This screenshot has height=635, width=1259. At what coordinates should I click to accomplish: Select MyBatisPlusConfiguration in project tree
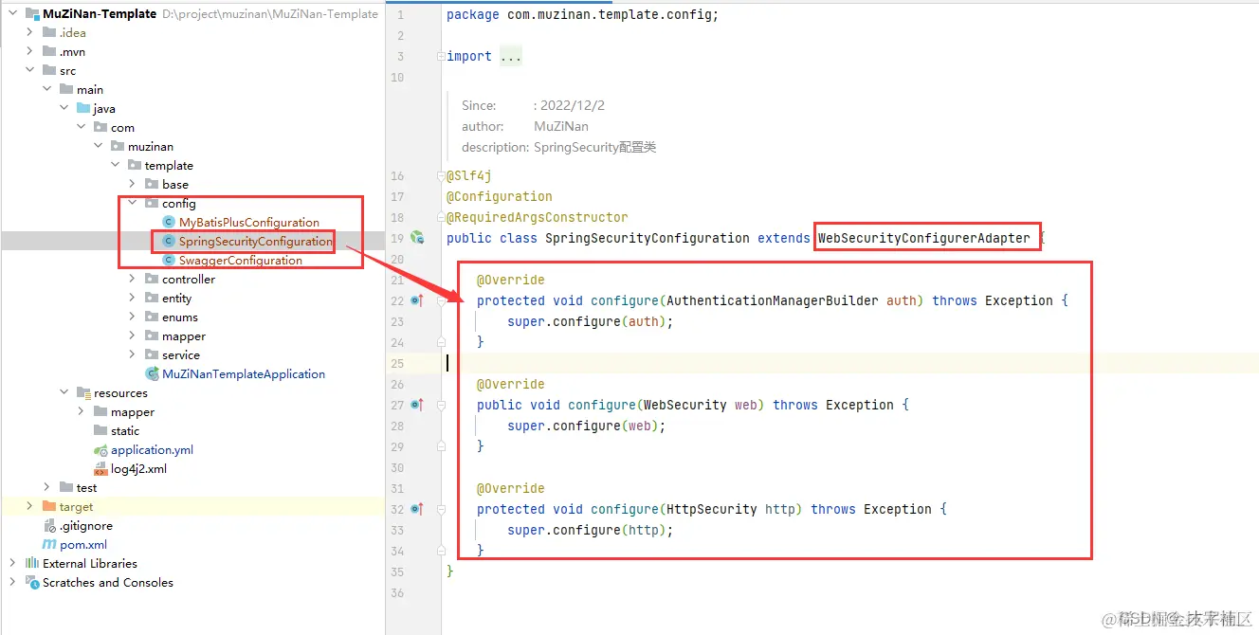pos(248,223)
